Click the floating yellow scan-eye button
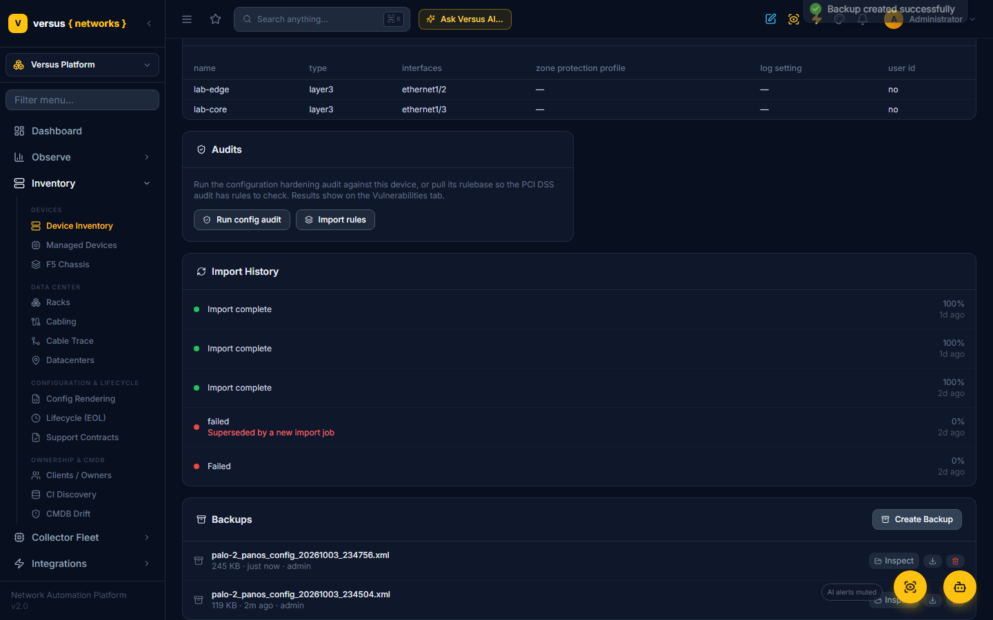Image resolution: width=993 pixels, height=620 pixels. [x=910, y=587]
